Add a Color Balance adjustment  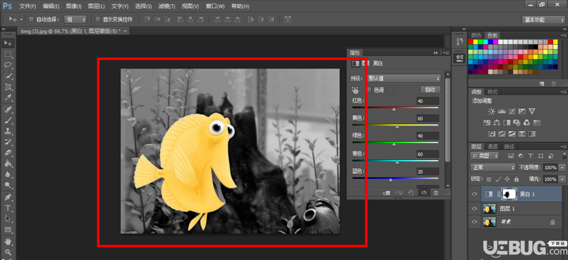coord(497,123)
